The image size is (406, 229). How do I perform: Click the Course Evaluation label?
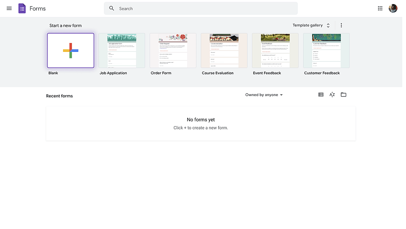[x=218, y=73]
